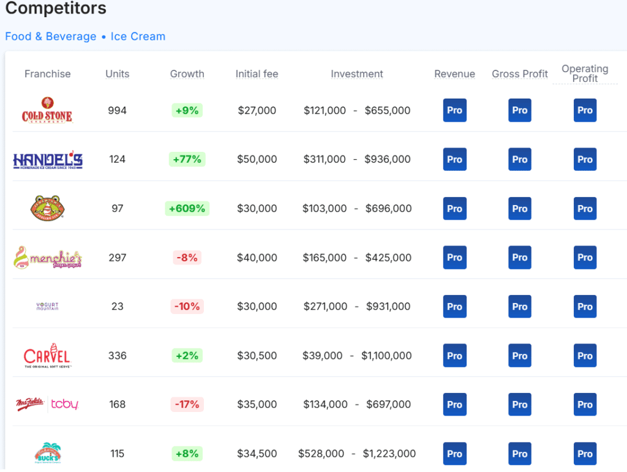The image size is (627, 472).
Task: Click Bahama Buck's Operating Profit Pro badge
Action: pos(585,454)
